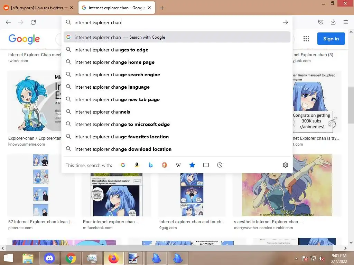Viewport: 354px width, 265px height.
Task: Search this time with Bing
Action: pyautogui.click(x=151, y=165)
